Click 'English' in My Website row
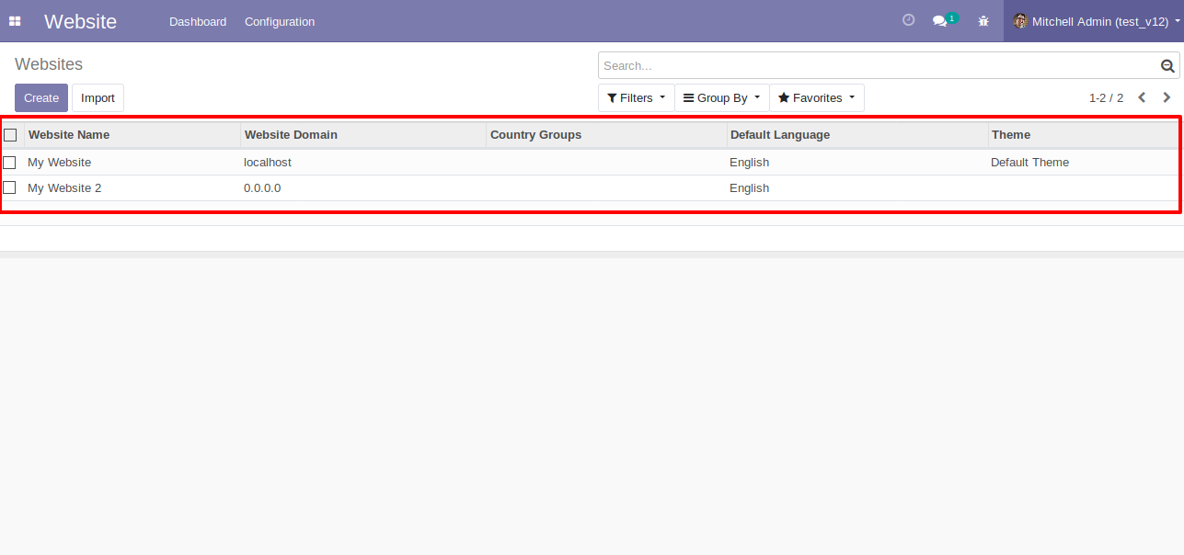 coord(749,163)
